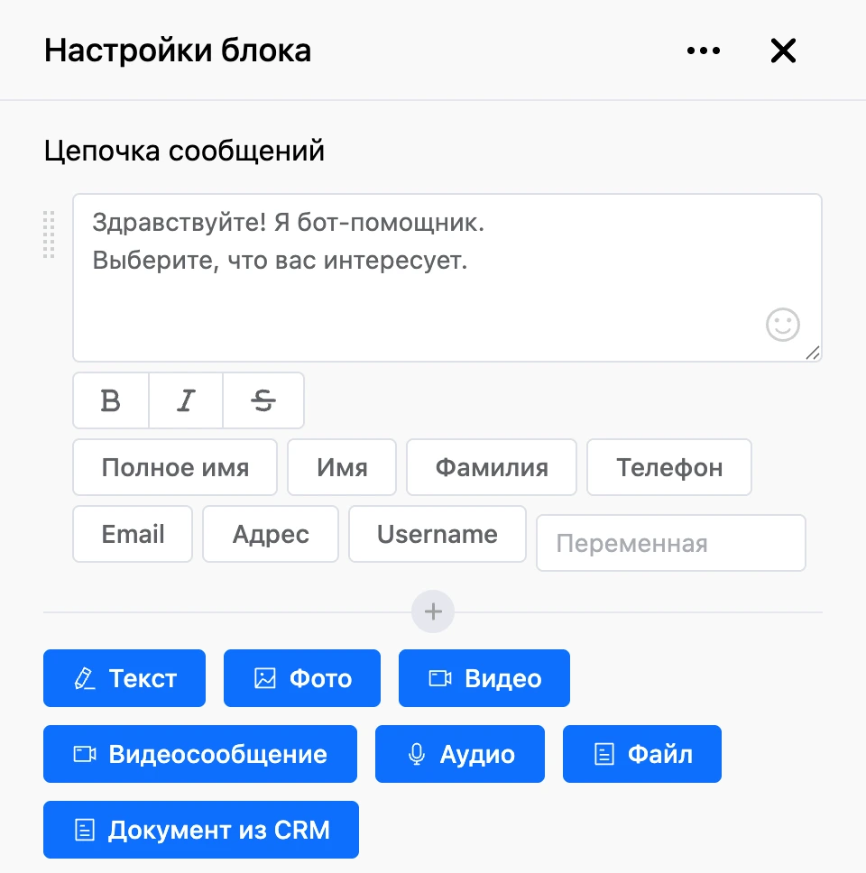The width and height of the screenshot is (866, 873).
Task: Grab the message drag handle dots
Action: click(49, 234)
